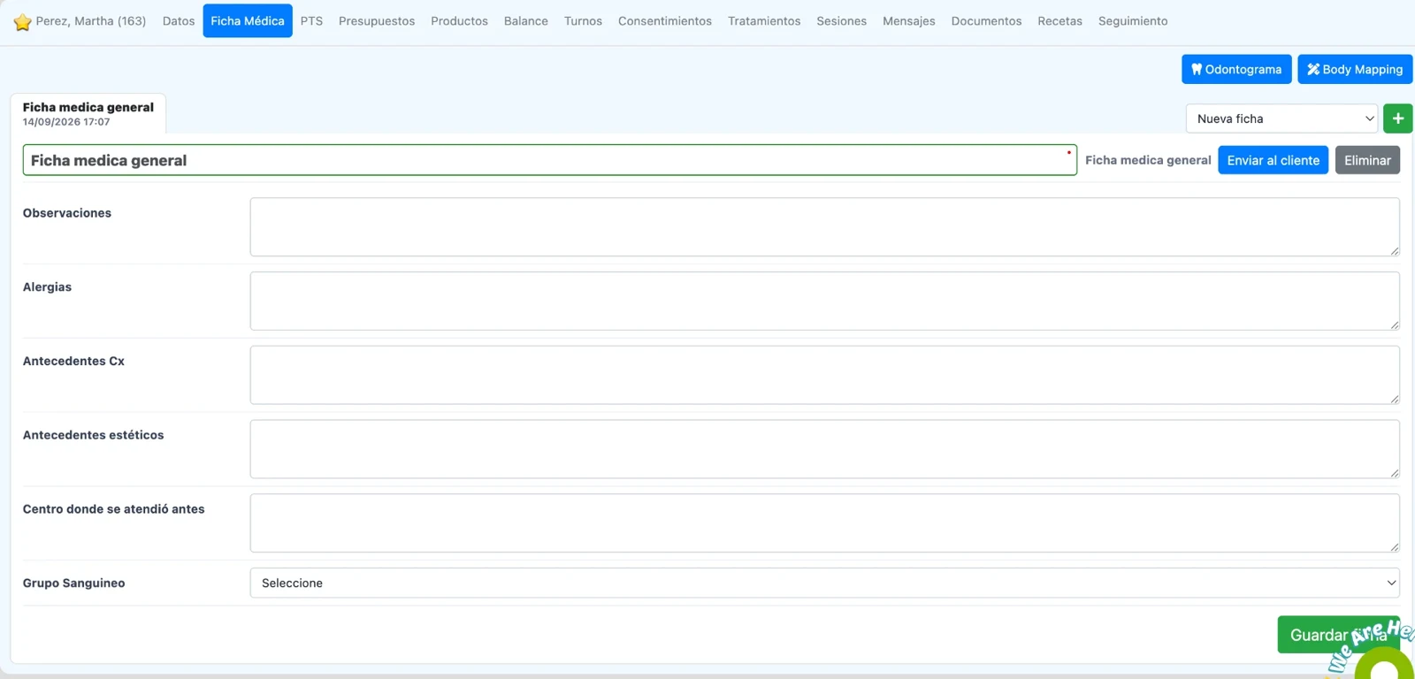Focus the ficha title input field
The height and width of the screenshot is (679, 1415).
(x=550, y=160)
